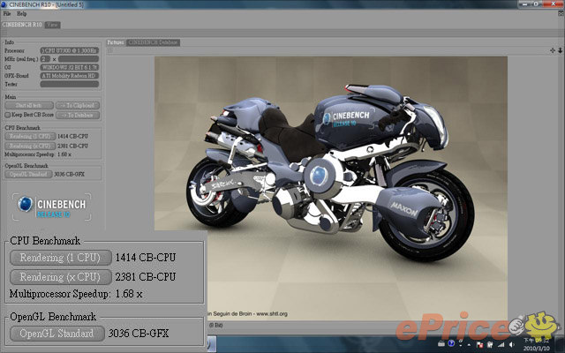565x353 pixels.
Task: Minimize the CINEBENCH R10 window
Action: pyautogui.click(x=524, y=4)
